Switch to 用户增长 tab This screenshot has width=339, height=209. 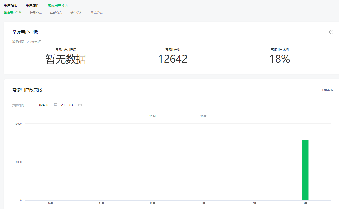click(x=10, y=5)
